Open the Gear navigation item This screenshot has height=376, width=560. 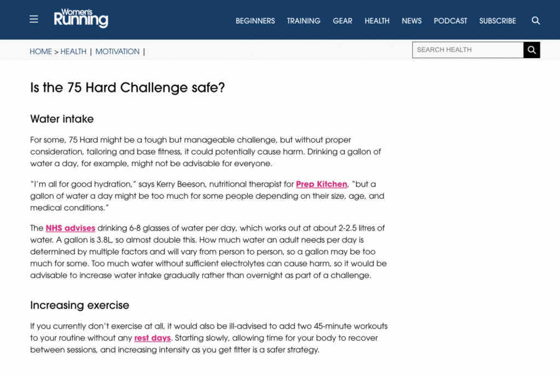point(342,21)
